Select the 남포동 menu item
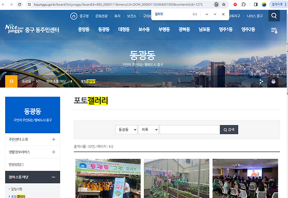 click(204, 29)
